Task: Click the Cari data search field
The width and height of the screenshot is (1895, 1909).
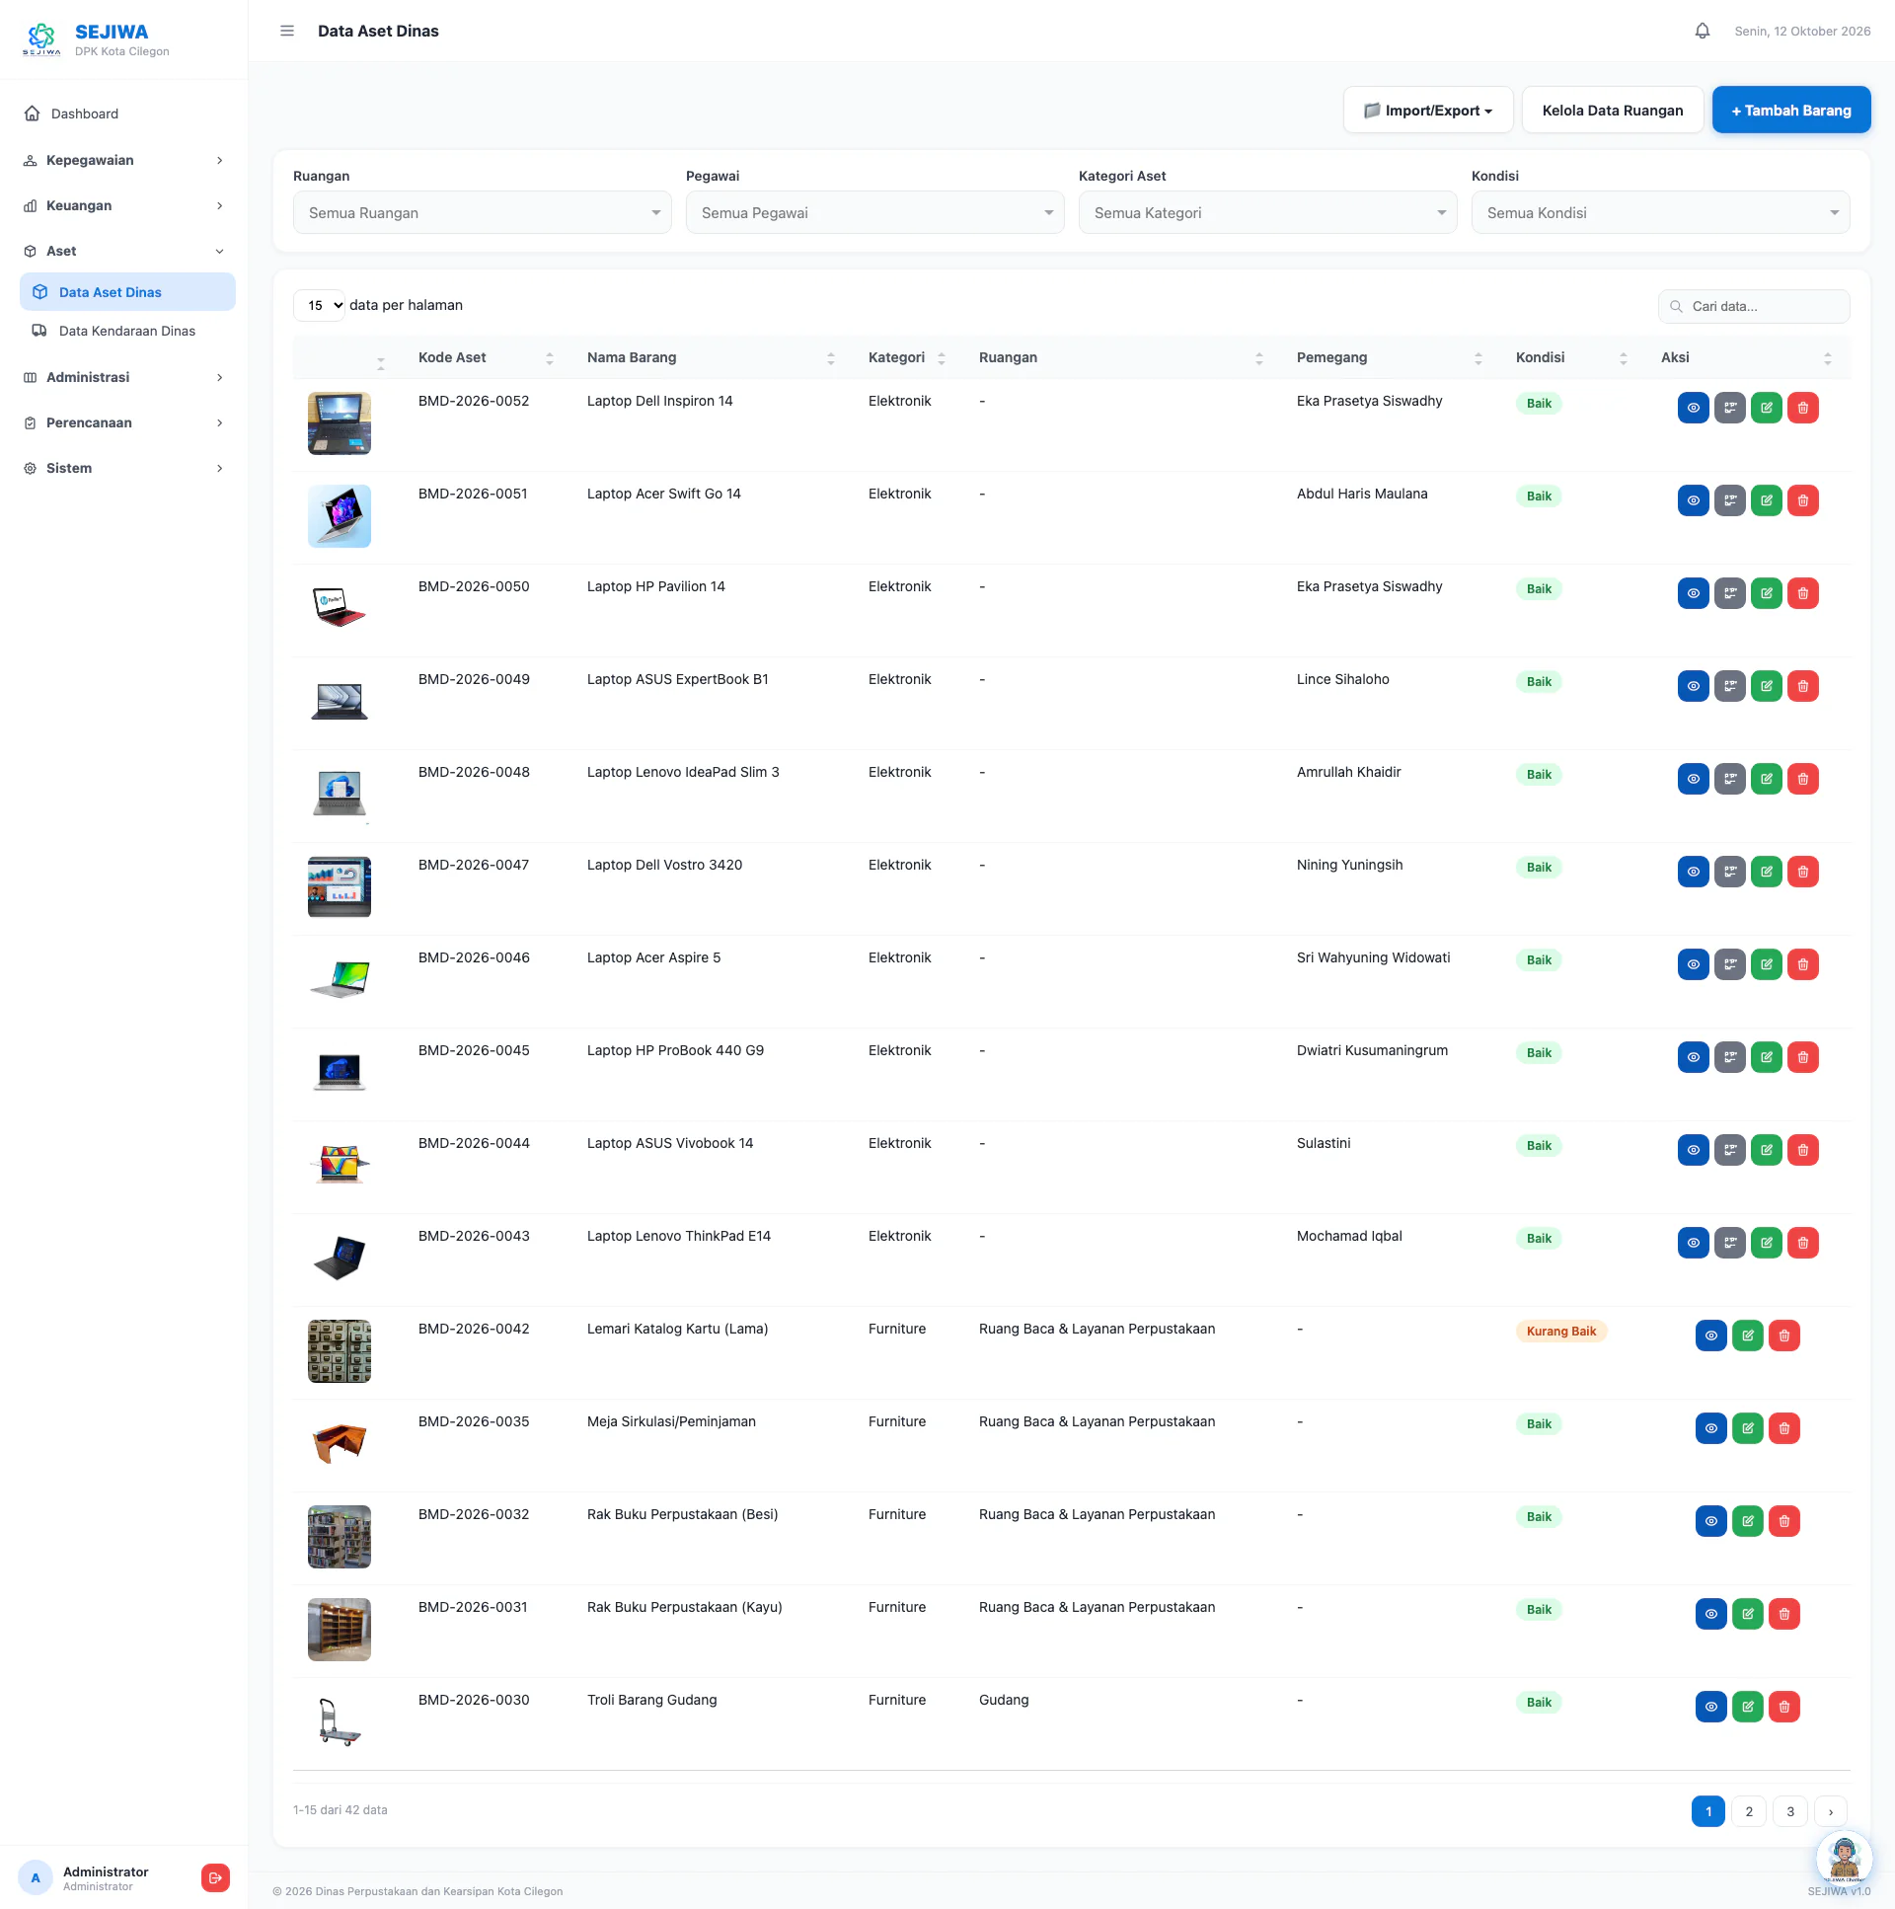Action: [1753, 306]
